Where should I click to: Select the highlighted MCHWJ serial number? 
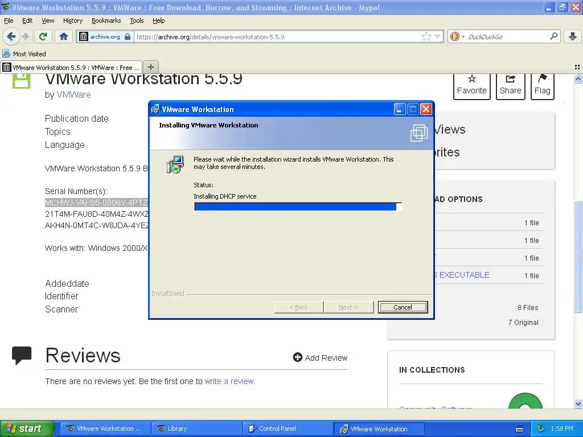point(96,203)
